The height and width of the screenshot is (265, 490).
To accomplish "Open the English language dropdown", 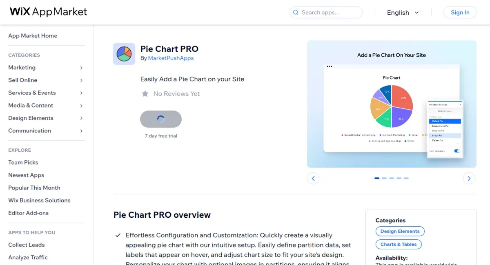I will coord(403,13).
